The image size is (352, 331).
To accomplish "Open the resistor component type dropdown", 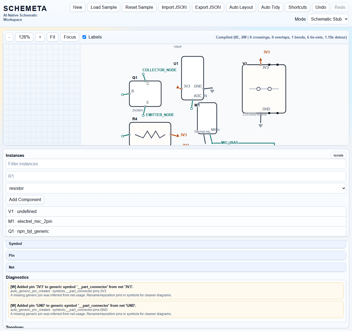I will pyautogui.click(x=176, y=188).
